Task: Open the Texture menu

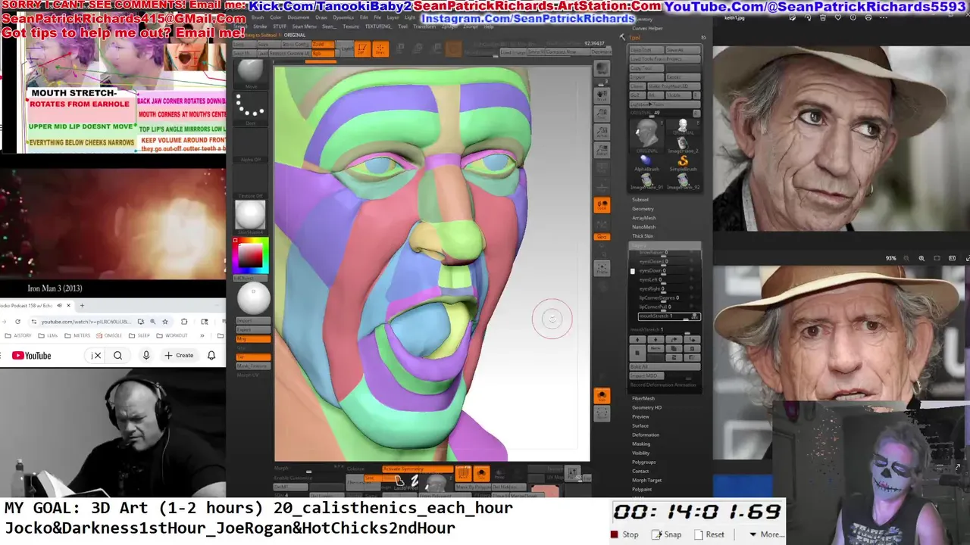Action: coord(351,26)
